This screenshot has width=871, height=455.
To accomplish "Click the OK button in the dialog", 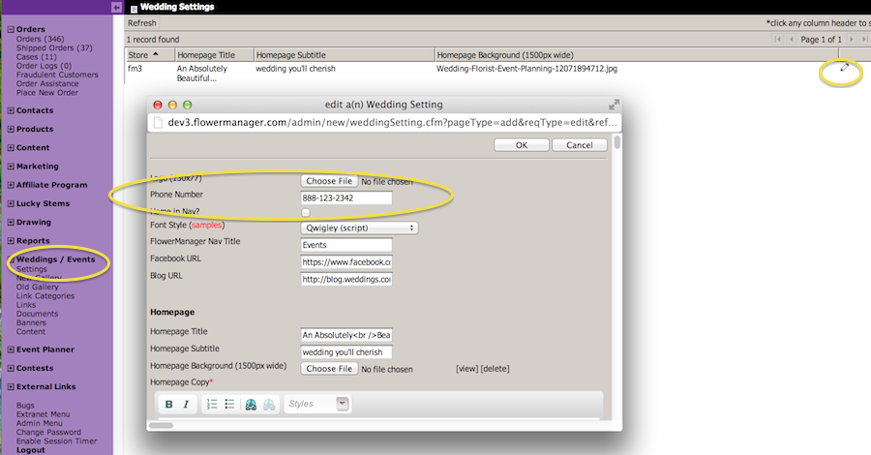I will pyautogui.click(x=521, y=145).
